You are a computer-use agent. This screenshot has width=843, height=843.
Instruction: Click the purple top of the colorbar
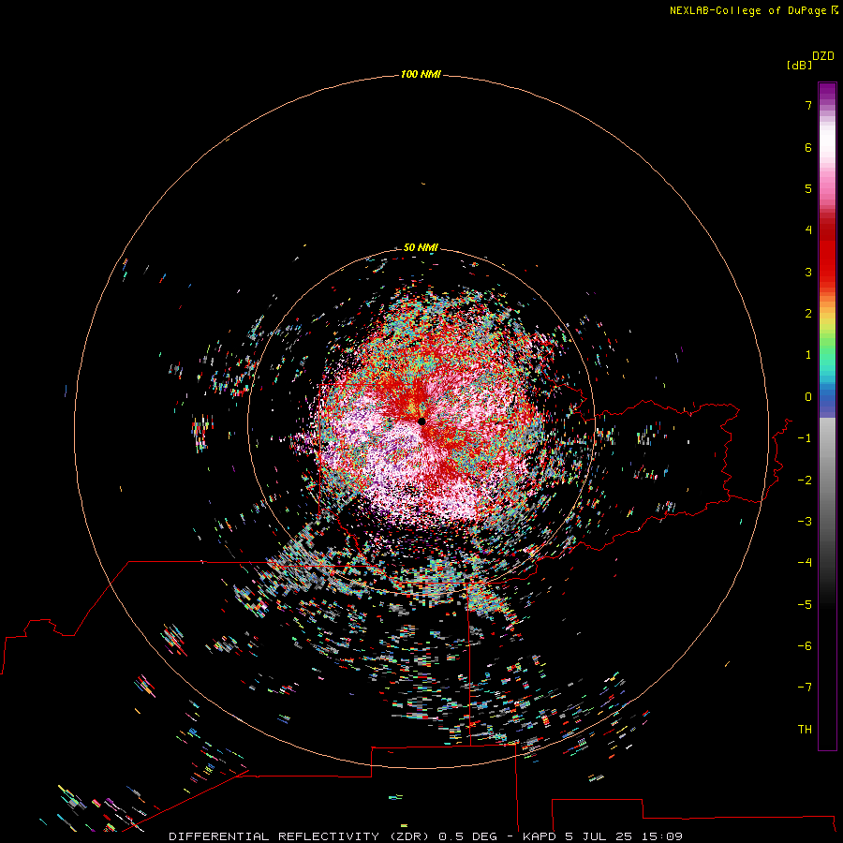[827, 92]
